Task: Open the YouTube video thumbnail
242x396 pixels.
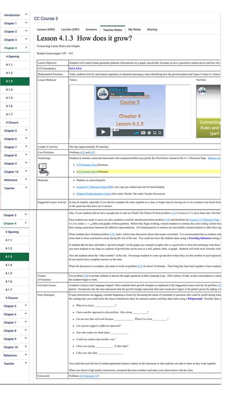Action: tap(208, 111)
